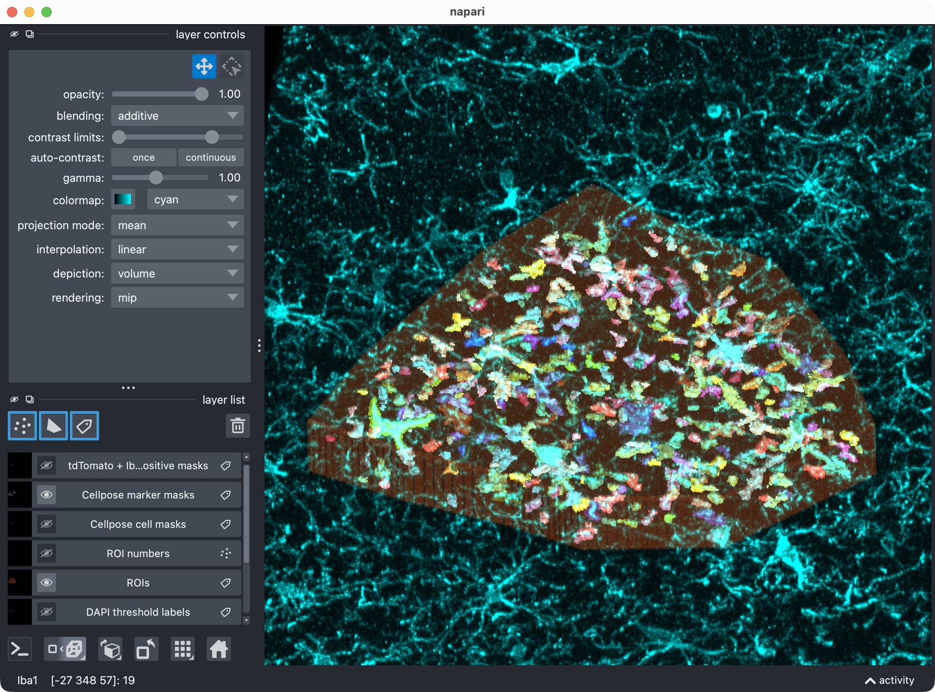Open the colormap cyan dropdown
This screenshot has width=935, height=692.
pos(196,199)
